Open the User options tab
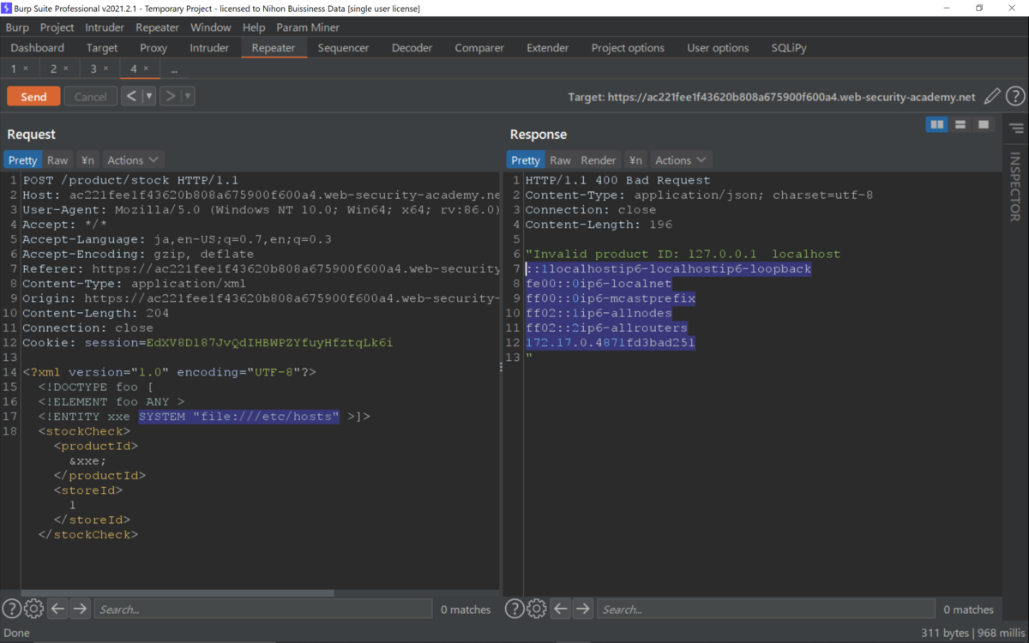This screenshot has width=1029, height=643. pos(718,48)
